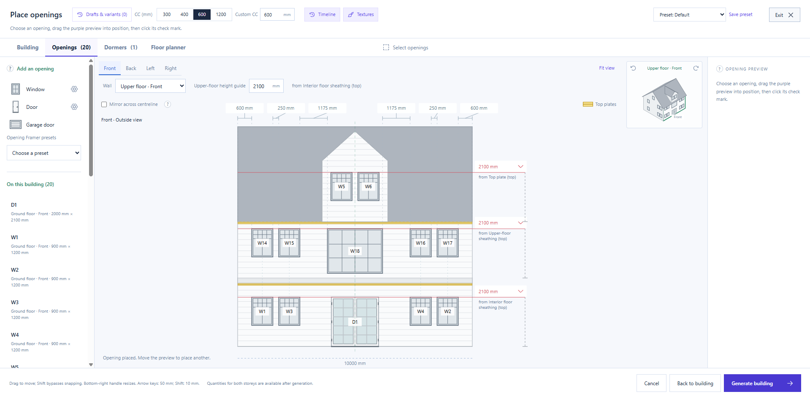Click the Save preset link
The width and height of the screenshot is (810, 397).
tap(740, 14)
